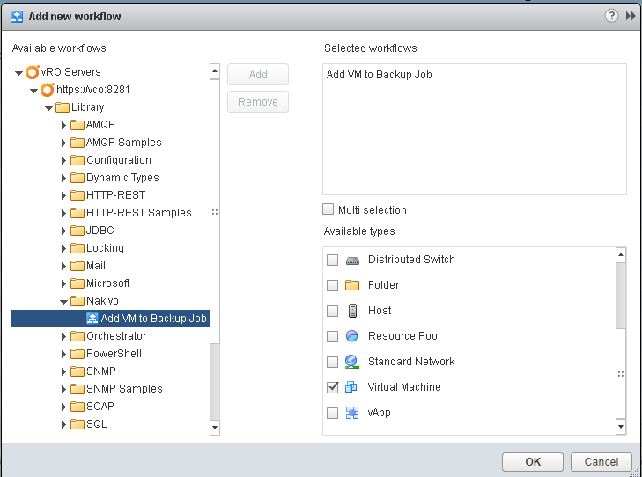Image resolution: width=642 pixels, height=477 pixels.
Task: Collapse the Library folder arrow
Action: 48,108
